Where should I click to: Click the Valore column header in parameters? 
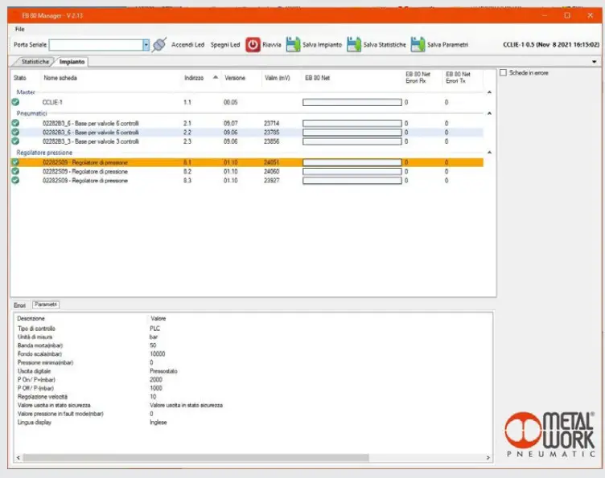click(x=158, y=319)
